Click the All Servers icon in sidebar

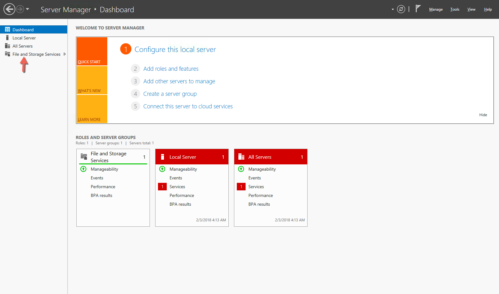pos(8,46)
